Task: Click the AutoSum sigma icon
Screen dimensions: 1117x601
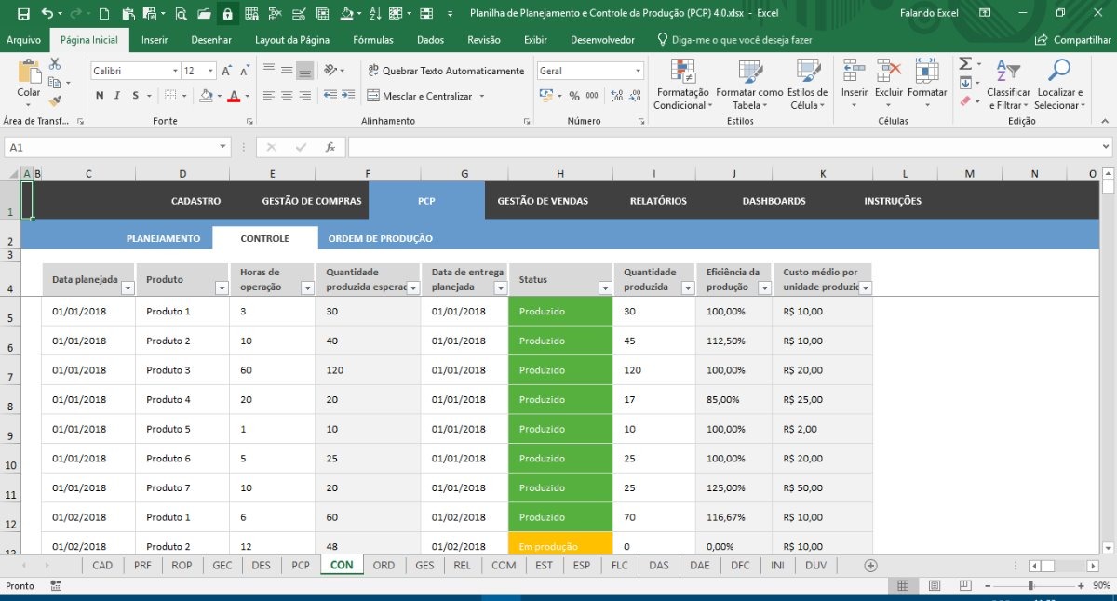Action: (965, 63)
